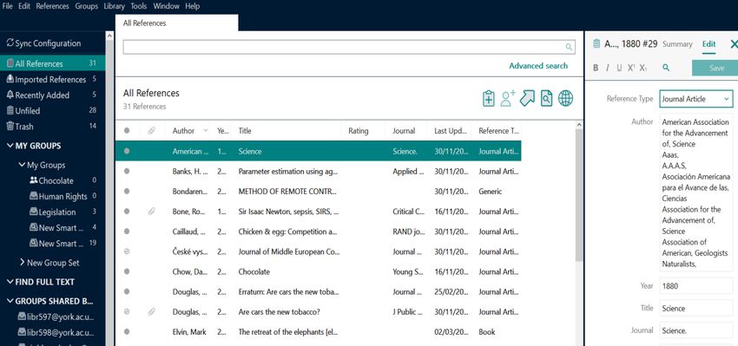
Task: Open the Groups menu
Action: pyautogui.click(x=87, y=6)
